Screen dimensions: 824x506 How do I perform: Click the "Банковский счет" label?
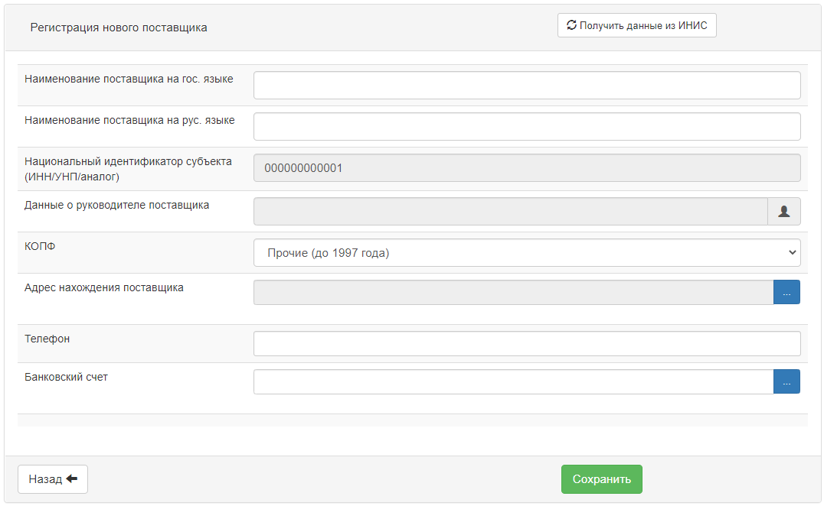[x=66, y=377]
